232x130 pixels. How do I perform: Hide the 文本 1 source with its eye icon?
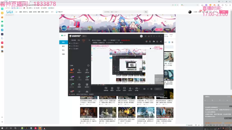(70, 43)
